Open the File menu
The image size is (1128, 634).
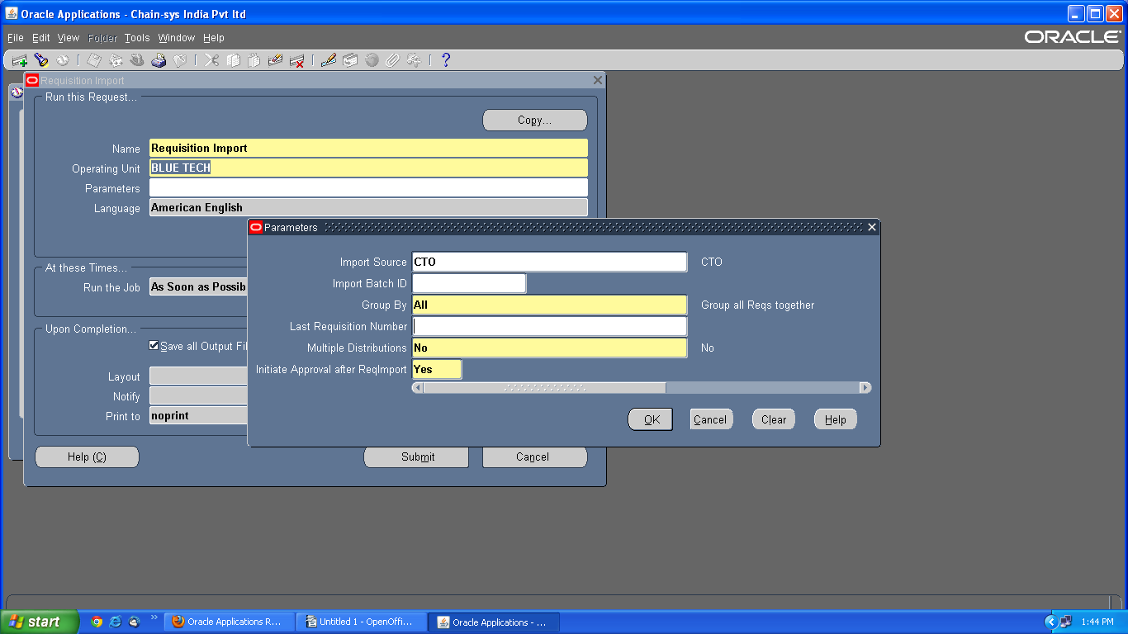coord(16,38)
